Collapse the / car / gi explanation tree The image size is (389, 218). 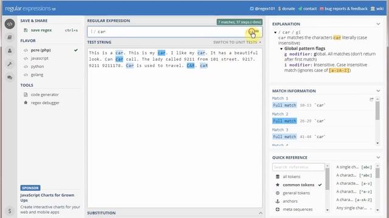coord(275,32)
